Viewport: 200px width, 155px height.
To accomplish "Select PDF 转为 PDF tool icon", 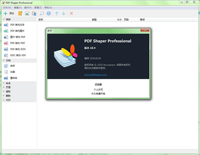I will pyautogui.click(x=6, y=43).
